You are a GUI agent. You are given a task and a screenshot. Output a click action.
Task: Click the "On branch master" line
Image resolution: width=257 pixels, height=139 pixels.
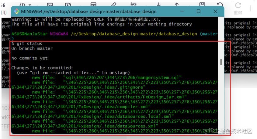click(x=32, y=48)
